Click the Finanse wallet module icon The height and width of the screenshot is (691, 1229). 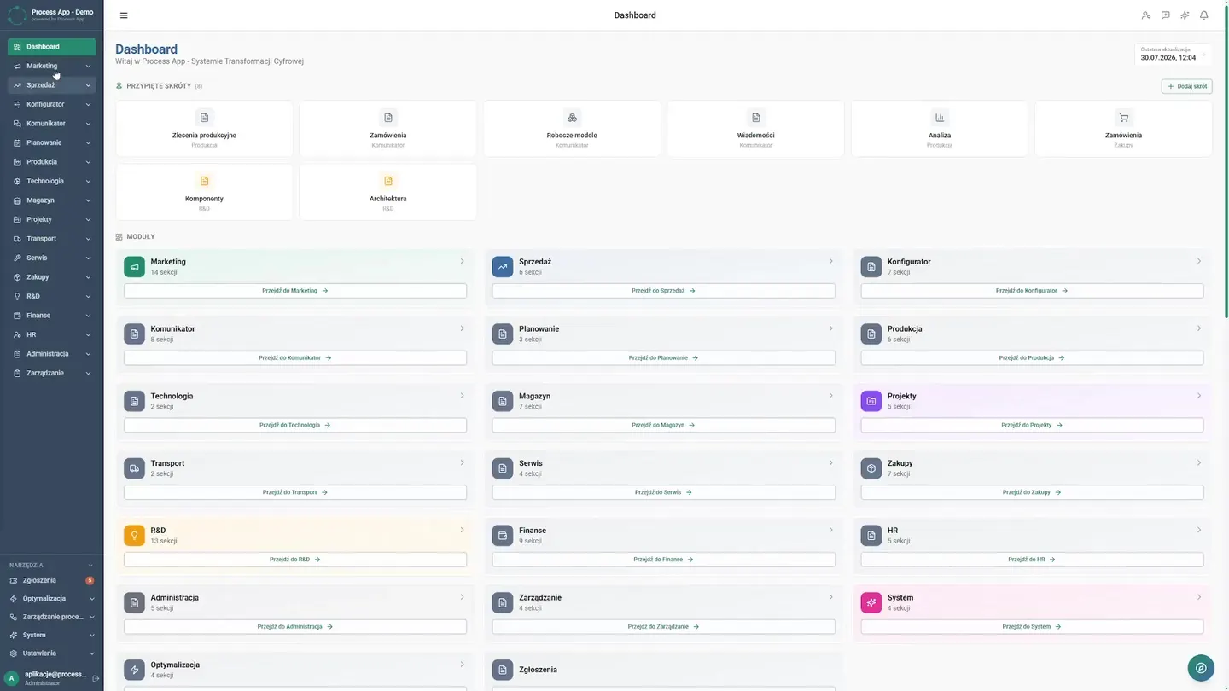click(503, 536)
